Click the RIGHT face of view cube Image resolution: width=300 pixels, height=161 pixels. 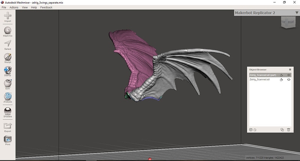pos(291,22)
